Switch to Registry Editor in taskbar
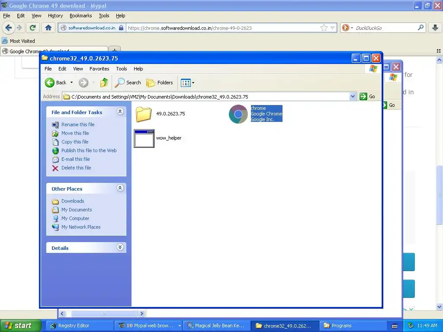443x332 pixels. (80, 326)
